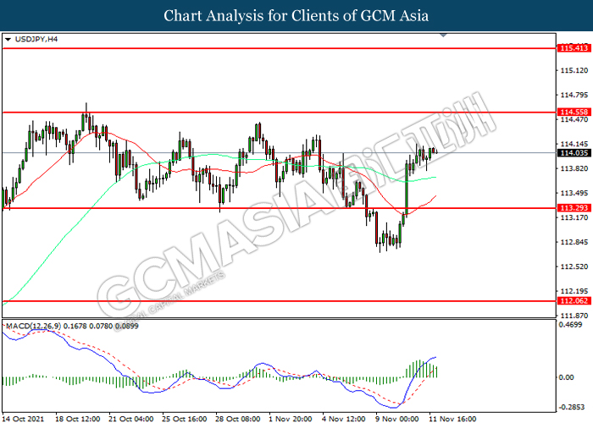Click the 112.195 price scale value
The image size is (593, 423).
[574, 292]
